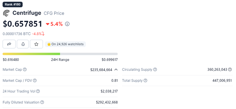236x109 pixels.
Task: Click the 24 Hour Trading Vol label
Action: point(19,91)
